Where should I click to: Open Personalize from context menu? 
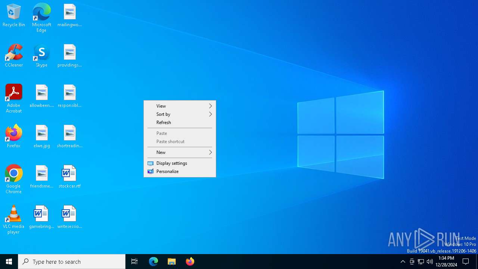tap(180, 171)
